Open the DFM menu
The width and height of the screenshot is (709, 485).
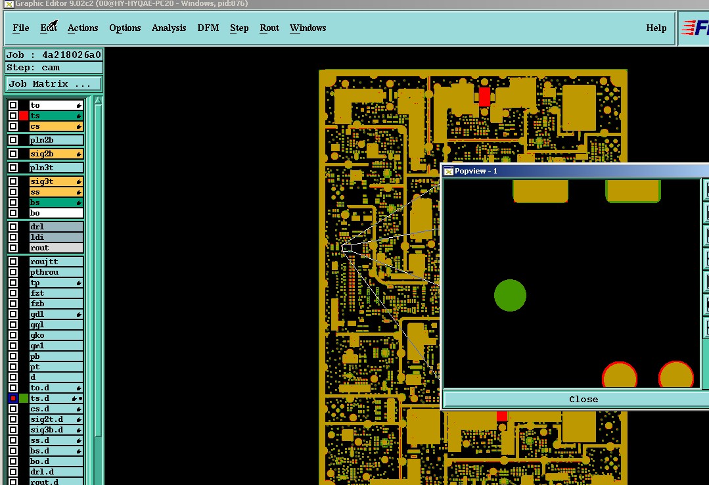click(x=208, y=28)
